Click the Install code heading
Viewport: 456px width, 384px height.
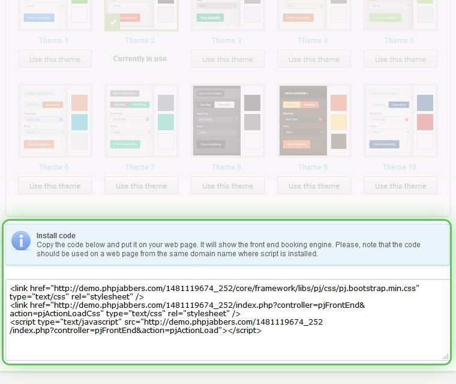point(56,236)
